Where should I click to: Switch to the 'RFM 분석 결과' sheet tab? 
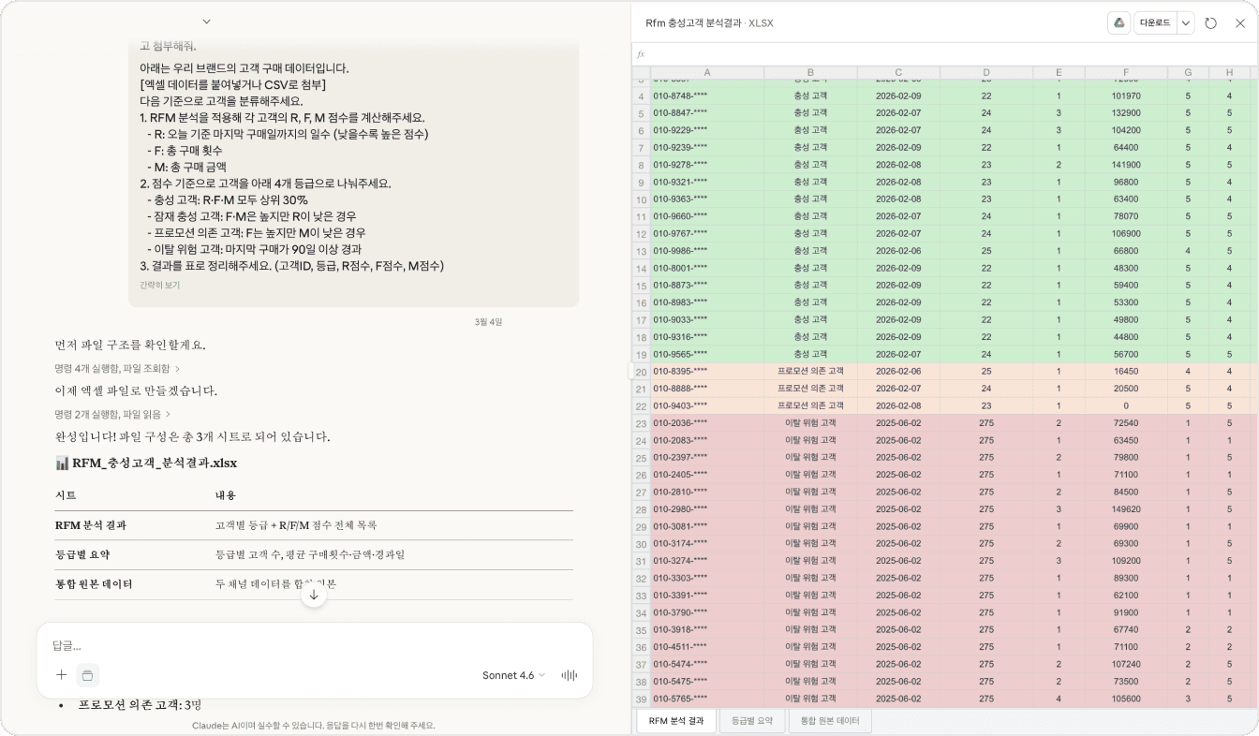click(x=676, y=721)
